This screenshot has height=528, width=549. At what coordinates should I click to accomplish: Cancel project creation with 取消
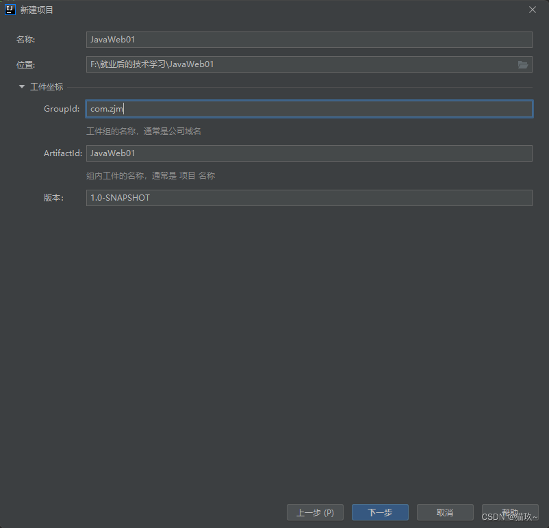[x=444, y=512]
